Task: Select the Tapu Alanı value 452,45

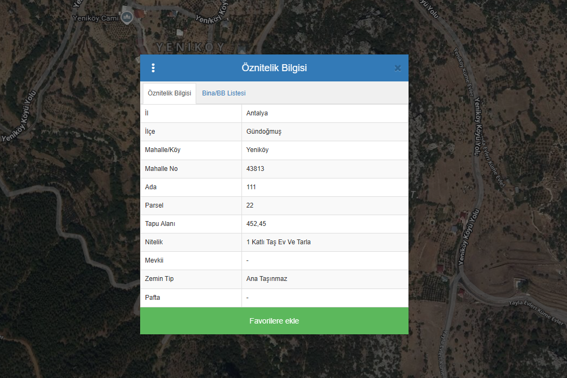Action: pos(256,224)
